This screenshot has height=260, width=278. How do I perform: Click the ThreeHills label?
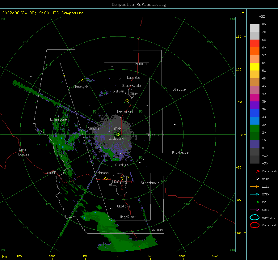pos(155,135)
